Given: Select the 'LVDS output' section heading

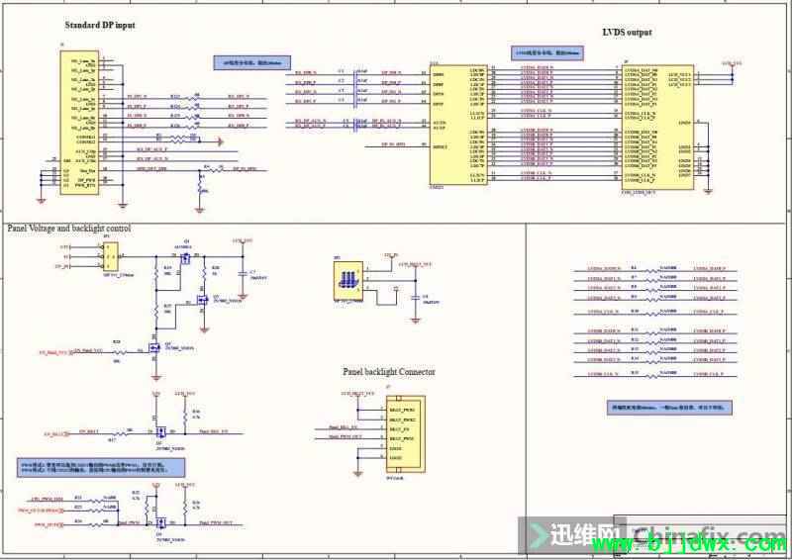Looking at the screenshot, I should [x=627, y=32].
